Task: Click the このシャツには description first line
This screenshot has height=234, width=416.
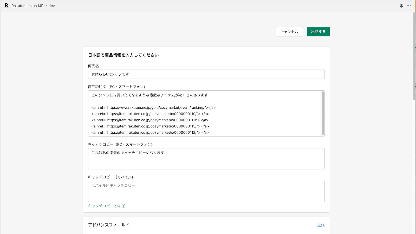Action: pos(149,95)
